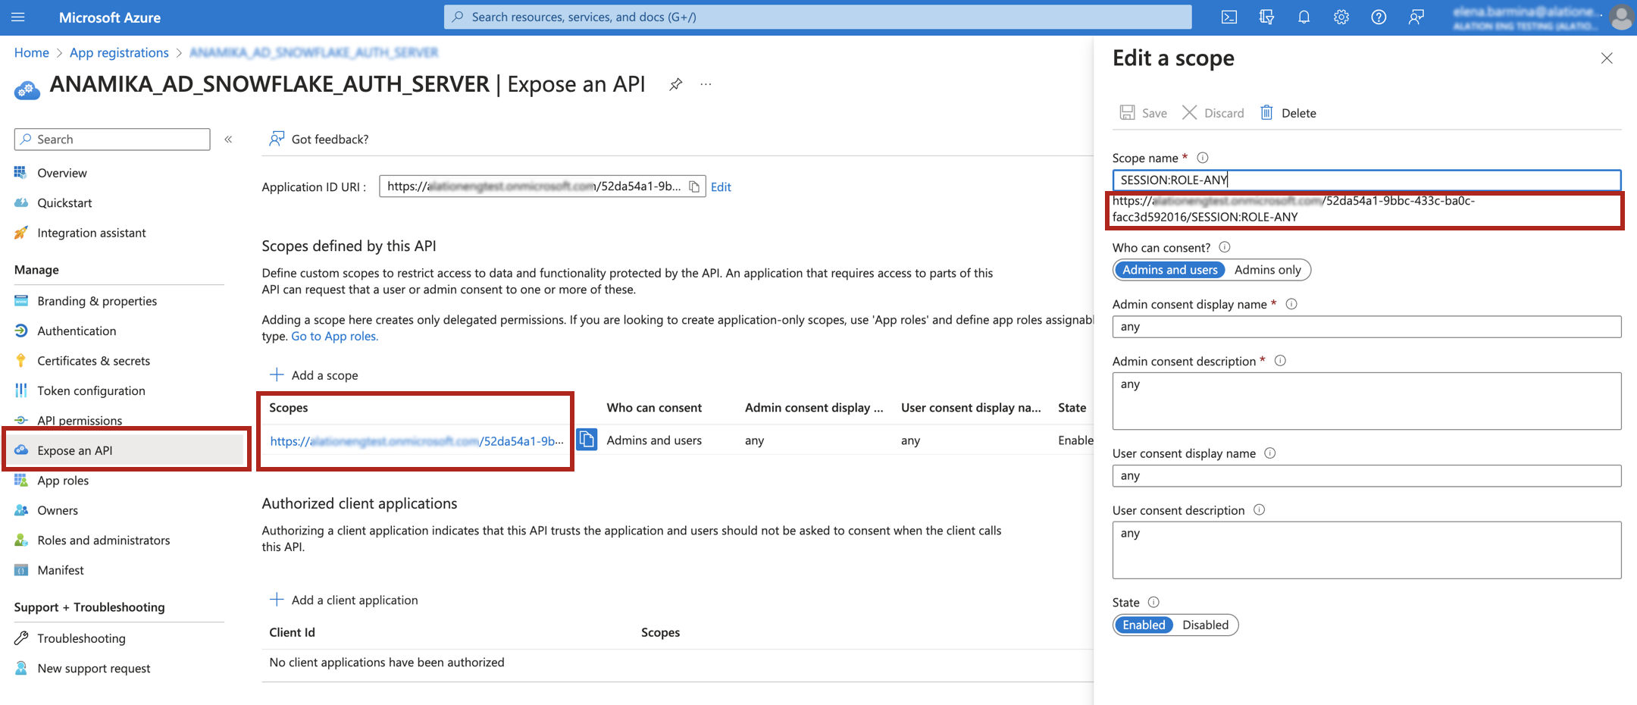This screenshot has width=1637, height=705.
Task: Open Cloud Shell from top bar
Action: click(1229, 17)
